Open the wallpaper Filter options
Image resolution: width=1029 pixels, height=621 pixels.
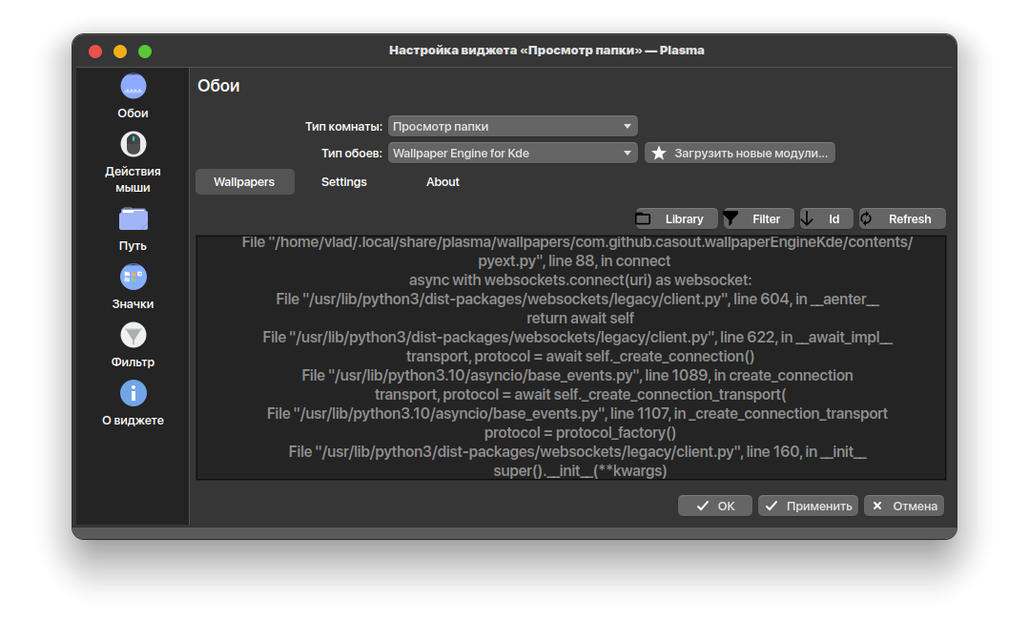(757, 218)
